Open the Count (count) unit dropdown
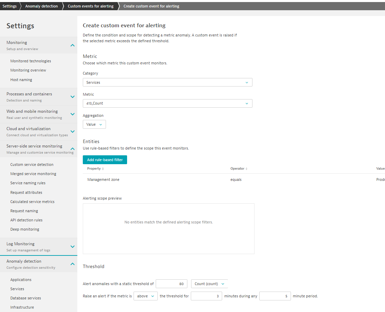Screen dimensions: 385x312 click(209, 284)
